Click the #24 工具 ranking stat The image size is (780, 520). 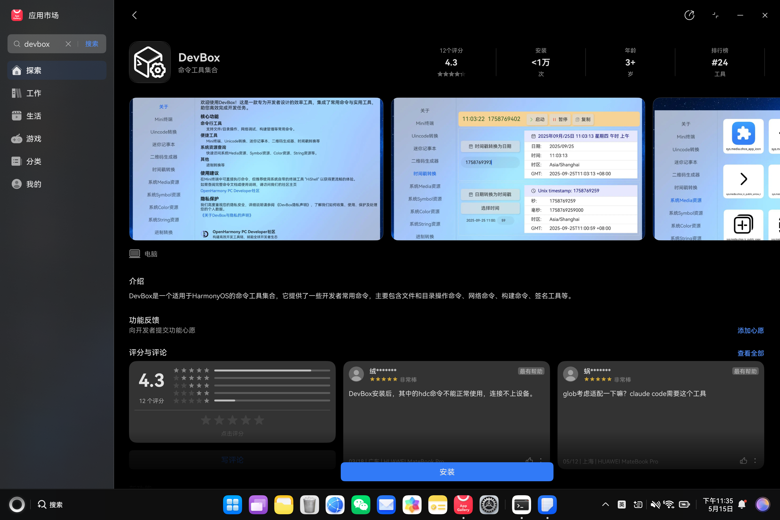coord(720,62)
